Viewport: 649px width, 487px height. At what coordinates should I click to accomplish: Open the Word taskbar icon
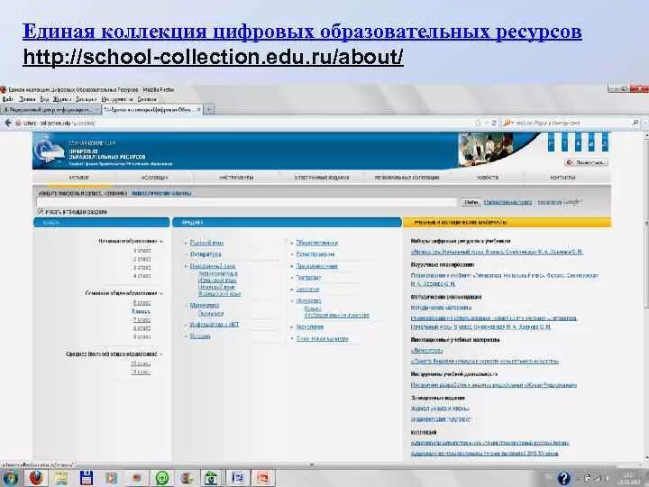[238, 478]
